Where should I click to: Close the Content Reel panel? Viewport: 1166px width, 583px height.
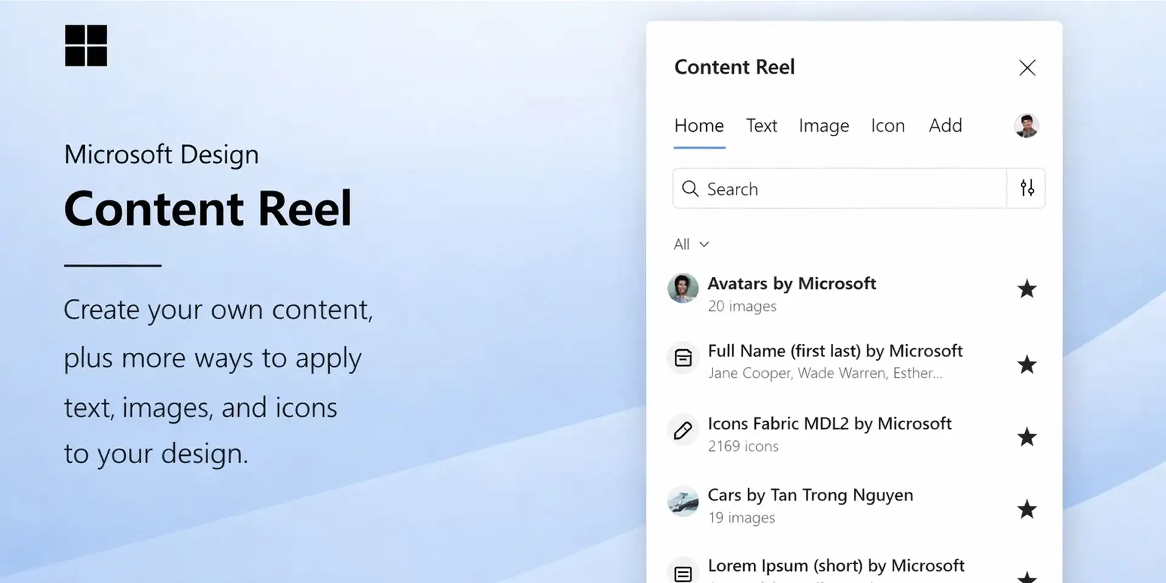(1027, 67)
